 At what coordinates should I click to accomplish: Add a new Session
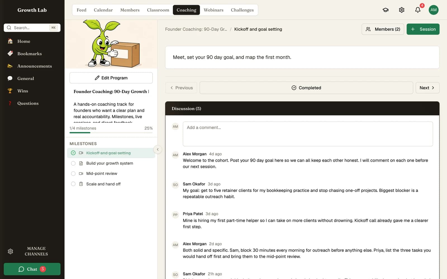point(423,29)
